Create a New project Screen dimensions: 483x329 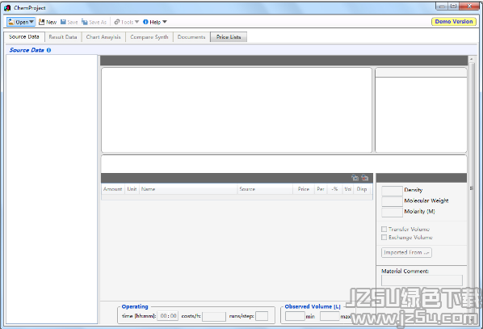[48, 22]
